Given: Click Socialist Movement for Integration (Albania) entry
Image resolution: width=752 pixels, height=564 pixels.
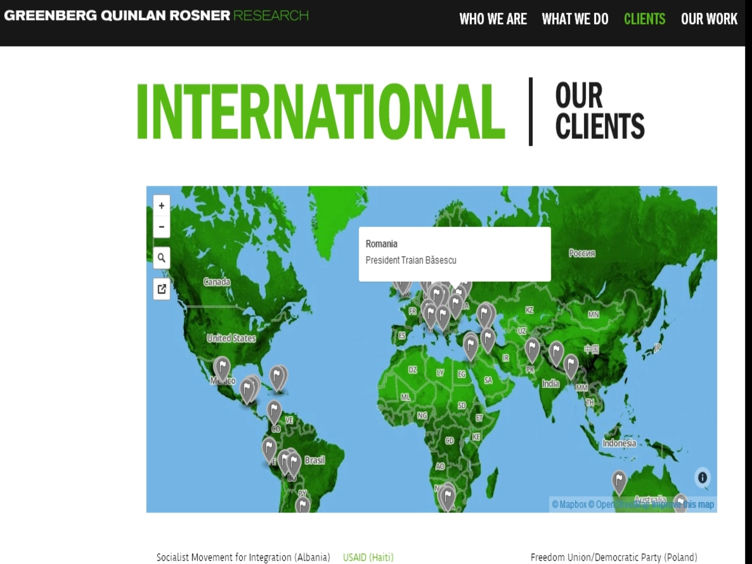Looking at the screenshot, I should [243, 557].
